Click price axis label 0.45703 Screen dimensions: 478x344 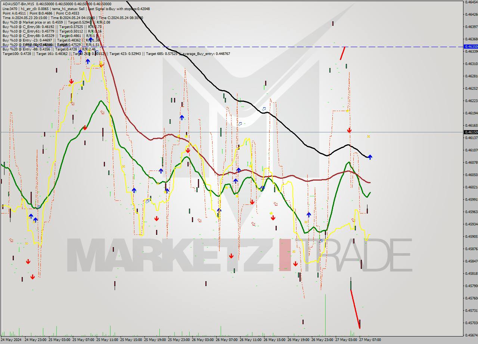(x=471, y=323)
